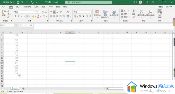Toggle Italic formatting button
Viewport: 175px width, 94px height.
19,16
